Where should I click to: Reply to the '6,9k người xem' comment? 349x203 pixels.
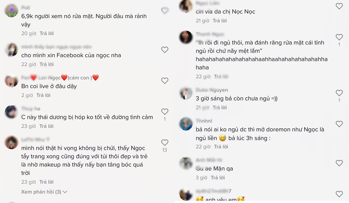[x=47, y=33]
